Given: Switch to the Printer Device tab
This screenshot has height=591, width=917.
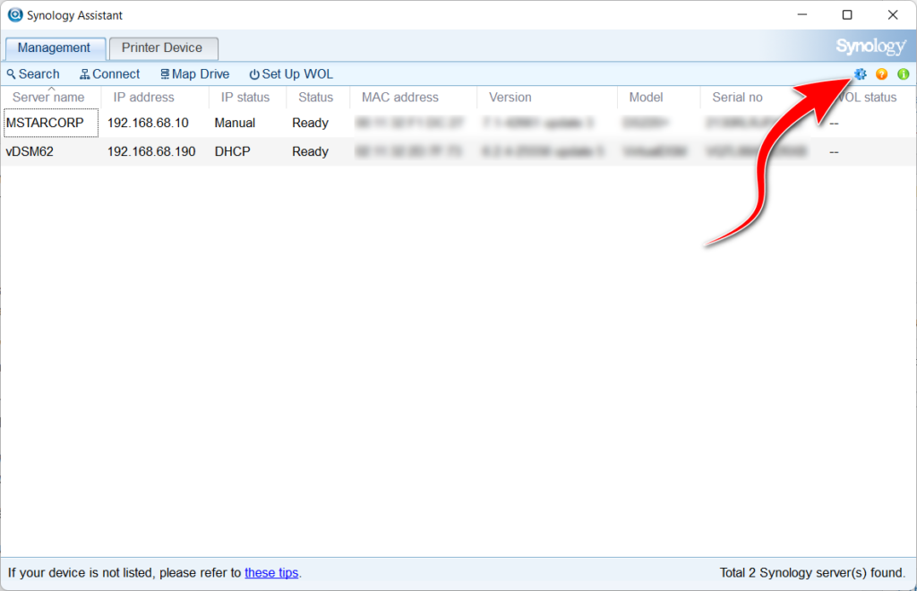Looking at the screenshot, I should [163, 47].
